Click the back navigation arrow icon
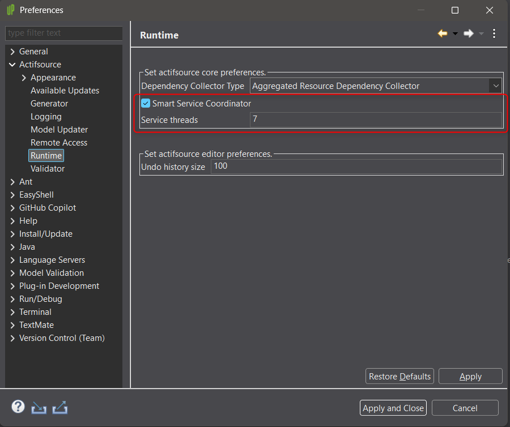This screenshot has width=510, height=427. coord(443,34)
